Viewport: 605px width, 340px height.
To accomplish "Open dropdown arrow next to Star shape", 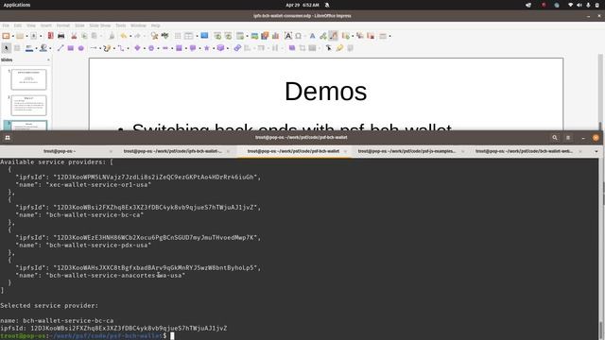I will [214, 48].
